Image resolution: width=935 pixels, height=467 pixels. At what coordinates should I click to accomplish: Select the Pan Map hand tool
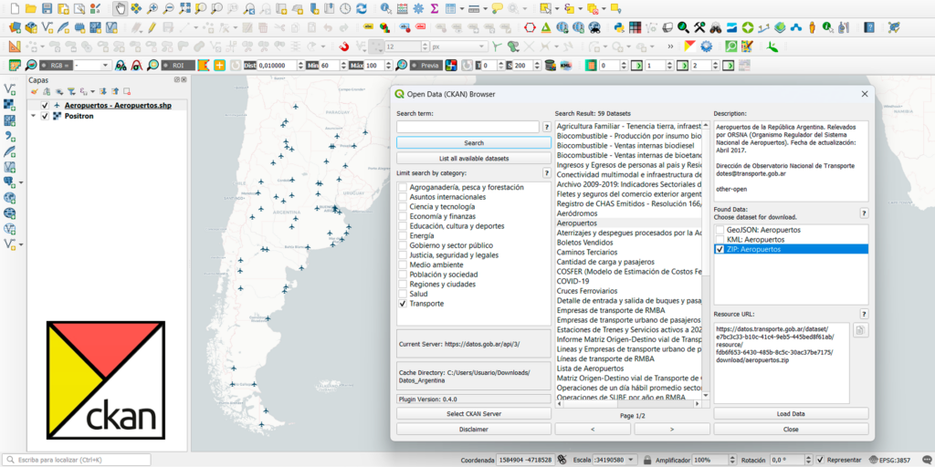[120, 9]
